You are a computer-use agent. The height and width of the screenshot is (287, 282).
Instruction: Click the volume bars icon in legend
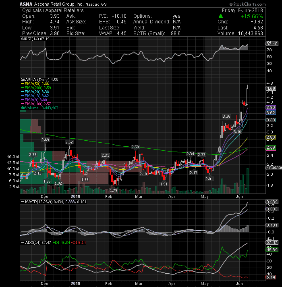[x=23, y=108]
